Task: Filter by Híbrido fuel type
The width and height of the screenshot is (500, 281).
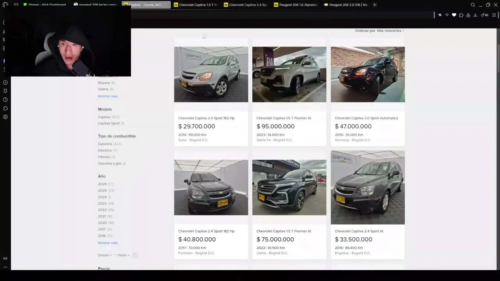Action: [106, 157]
